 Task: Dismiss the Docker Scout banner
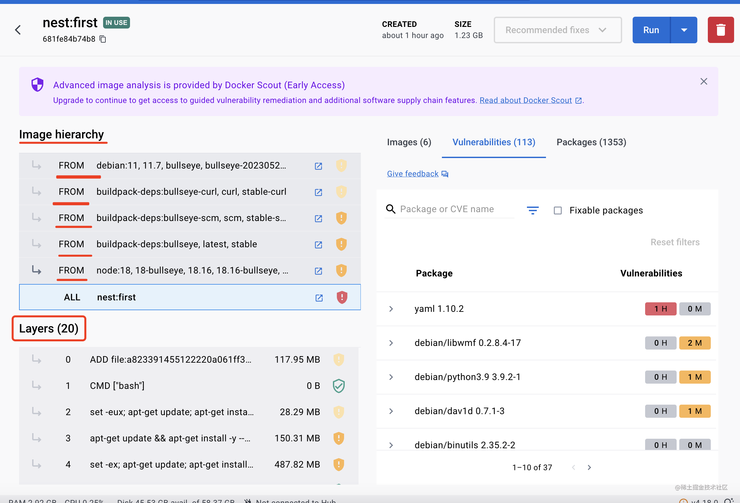click(704, 81)
